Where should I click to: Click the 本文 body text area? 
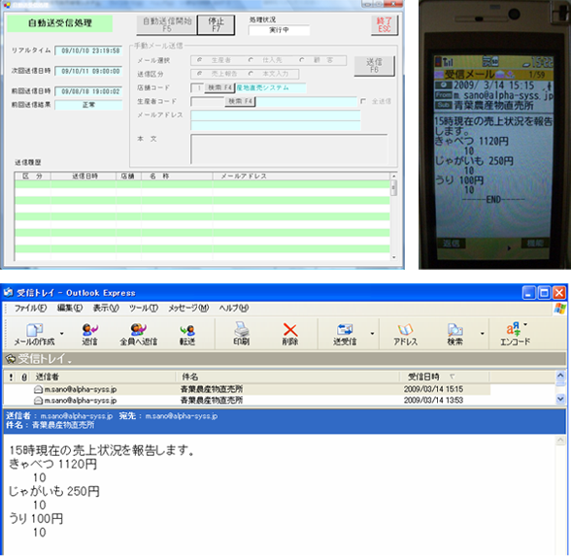pos(288,148)
